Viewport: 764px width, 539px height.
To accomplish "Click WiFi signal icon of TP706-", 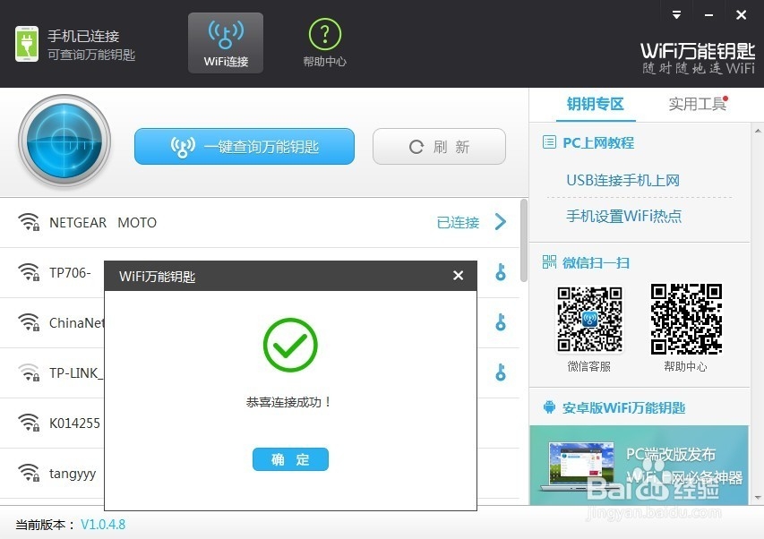I will tap(29, 272).
